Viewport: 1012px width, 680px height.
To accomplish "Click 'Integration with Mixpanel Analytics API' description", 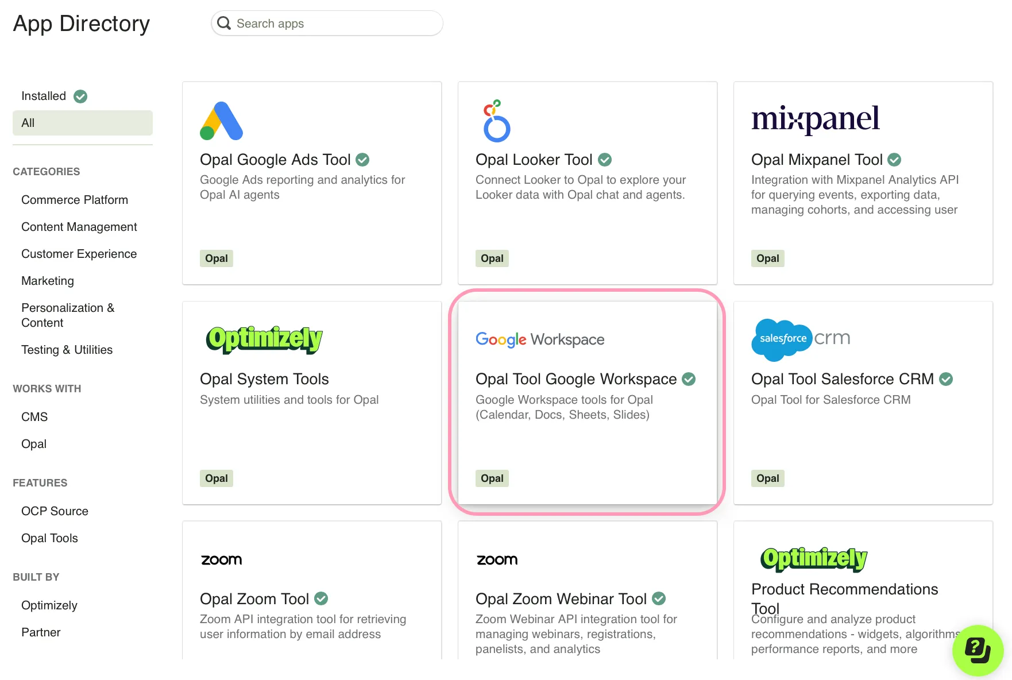I will (x=855, y=195).
